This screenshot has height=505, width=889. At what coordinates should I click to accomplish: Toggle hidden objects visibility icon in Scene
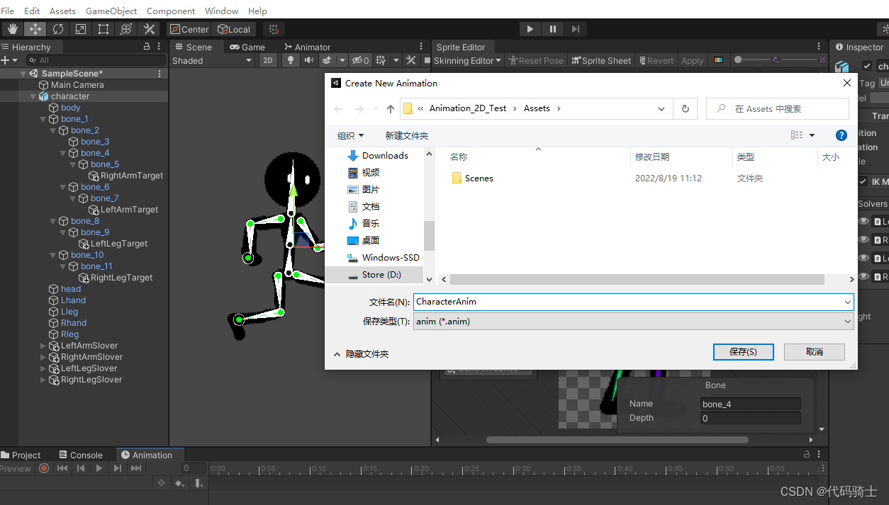coord(360,60)
